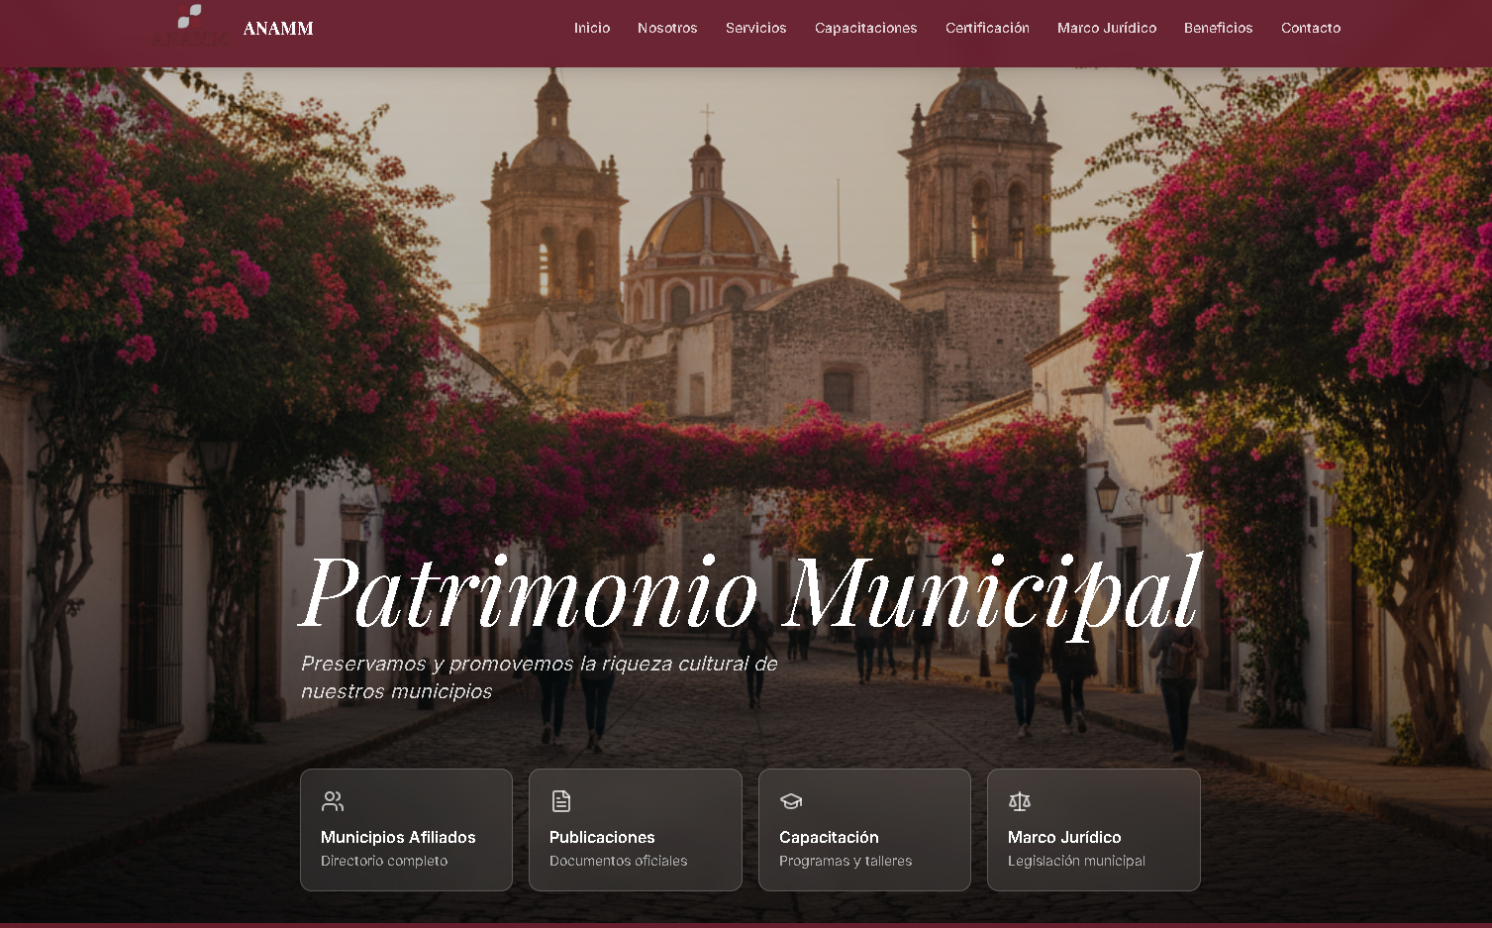1492x928 pixels.
Task: Click the 'Legislación municipal' card subtitle
Action: [x=1076, y=861]
